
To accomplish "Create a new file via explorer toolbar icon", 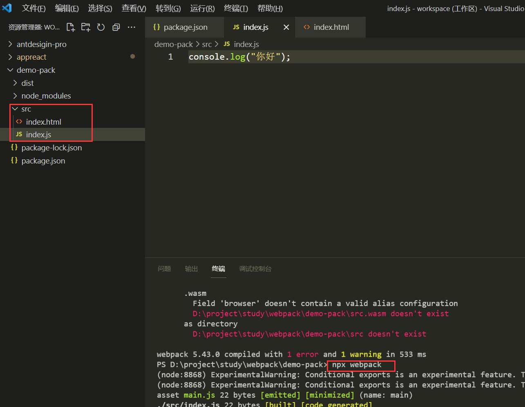I will (x=71, y=27).
